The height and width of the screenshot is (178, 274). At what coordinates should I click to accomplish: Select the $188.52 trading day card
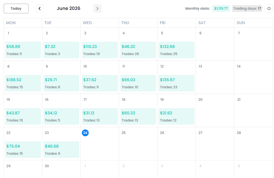tap(23, 83)
